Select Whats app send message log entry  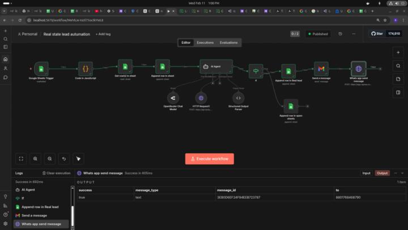[41, 224]
